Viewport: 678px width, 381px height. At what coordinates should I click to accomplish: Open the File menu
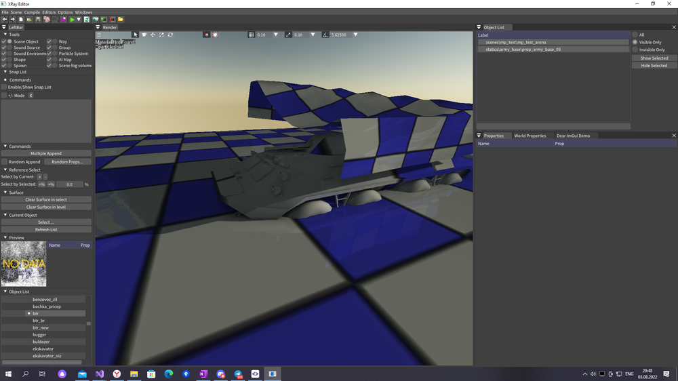[x=5, y=12]
